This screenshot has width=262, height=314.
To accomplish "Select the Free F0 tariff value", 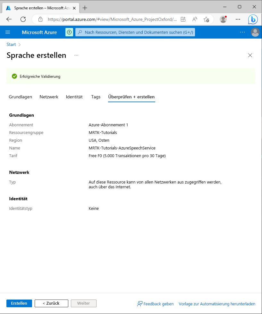I will point(127,156).
